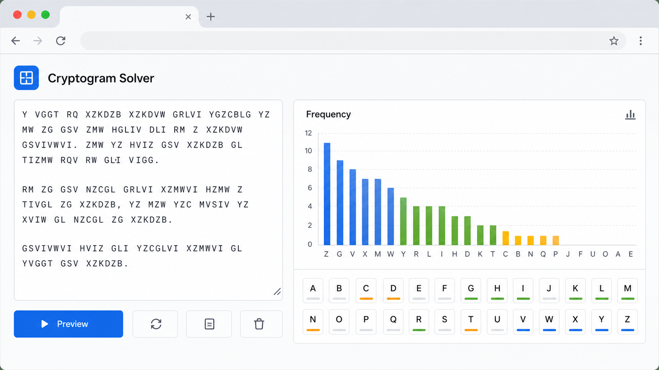
Task: Select letter key D
Action: (x=393, y=291)
